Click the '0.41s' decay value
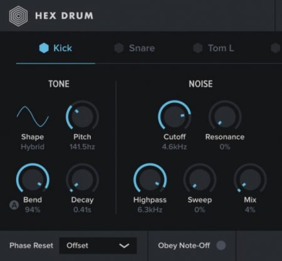The width and height of the screenshot is (282, 261). 82,210
